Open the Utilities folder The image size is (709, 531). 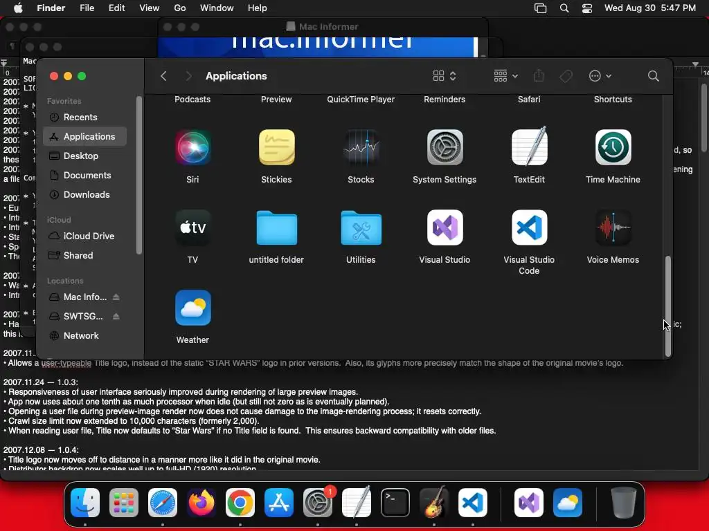click(x=361, y=227)
